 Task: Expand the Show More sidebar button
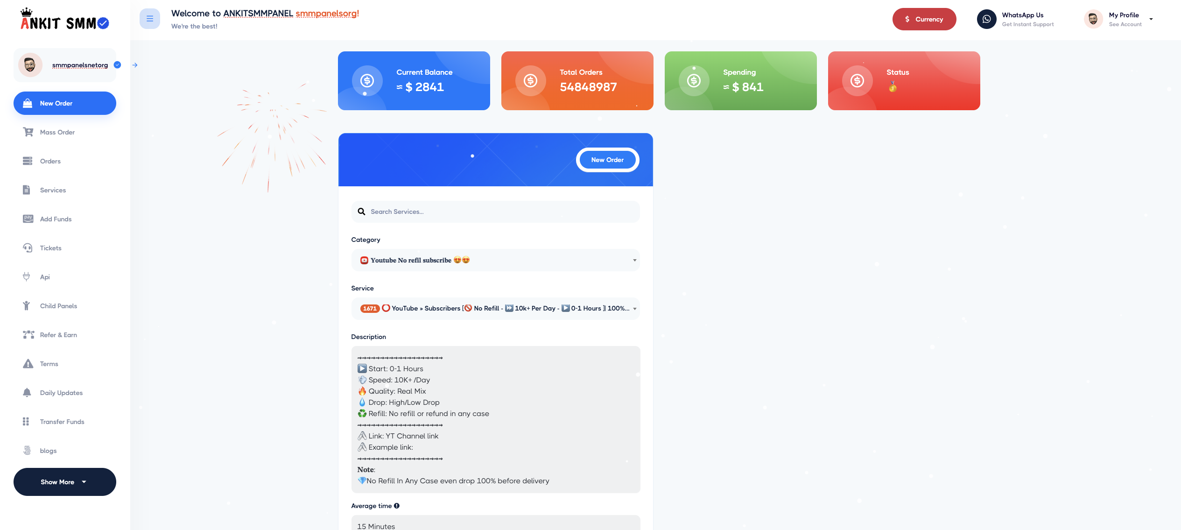pos(64,482)
